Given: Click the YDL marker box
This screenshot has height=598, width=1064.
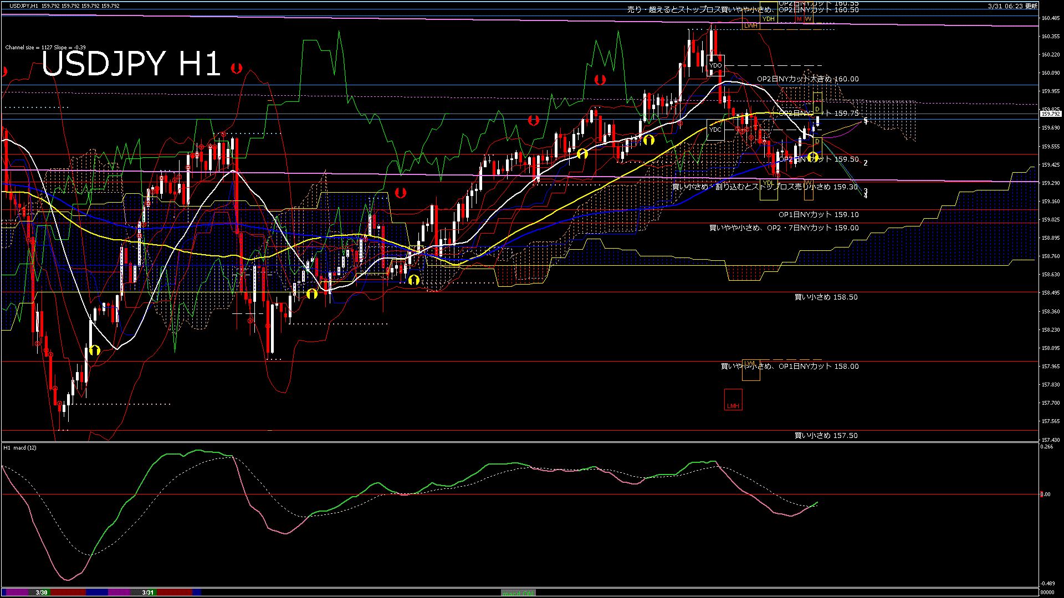Looking at the screenshot, I should click(x=768, y=189).
